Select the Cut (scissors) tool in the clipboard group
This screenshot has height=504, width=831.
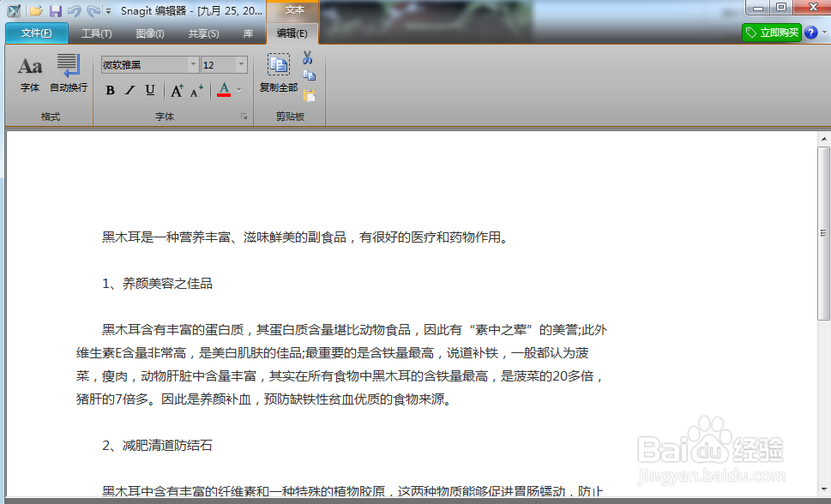(x=308, y=58)
